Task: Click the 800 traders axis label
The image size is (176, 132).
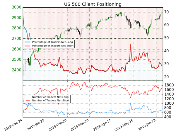Action: [x=168, y=108]
